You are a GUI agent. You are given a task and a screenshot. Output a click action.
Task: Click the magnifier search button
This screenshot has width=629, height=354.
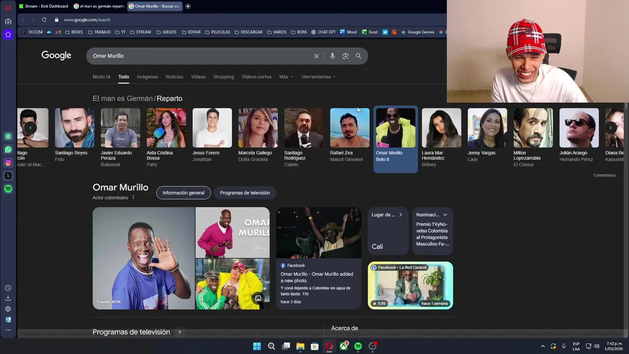359,56
